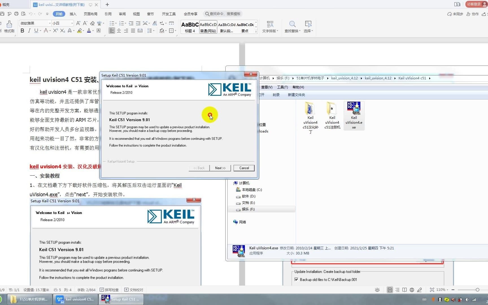The height and width of the screenshot is (305, 488).
Task: Open the font name dropdown
Action: click(x=50, y=23)
